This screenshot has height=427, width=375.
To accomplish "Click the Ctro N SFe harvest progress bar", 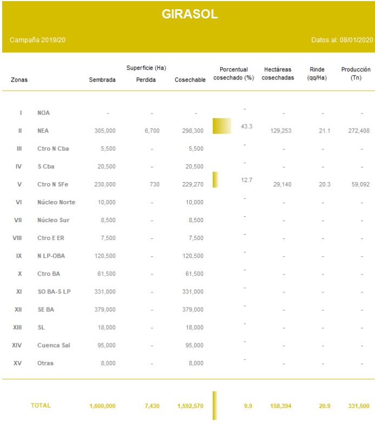I will point(215,179).
